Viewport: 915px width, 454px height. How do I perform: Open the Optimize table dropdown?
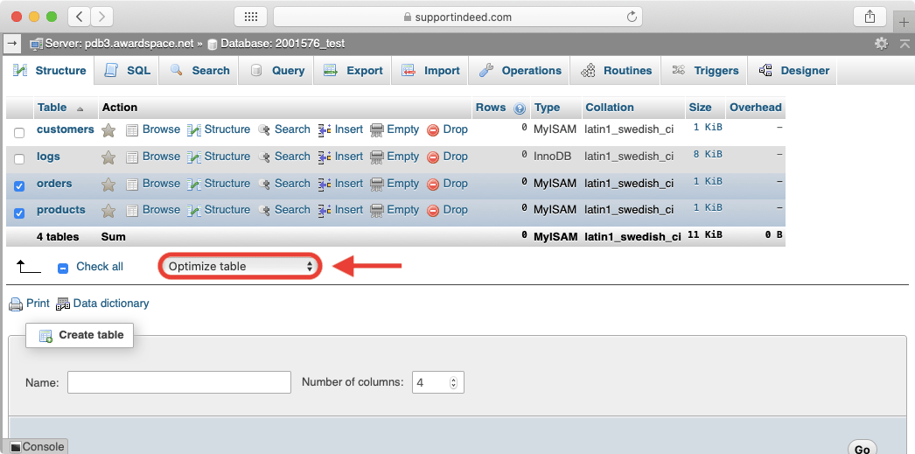click(241, 267)
